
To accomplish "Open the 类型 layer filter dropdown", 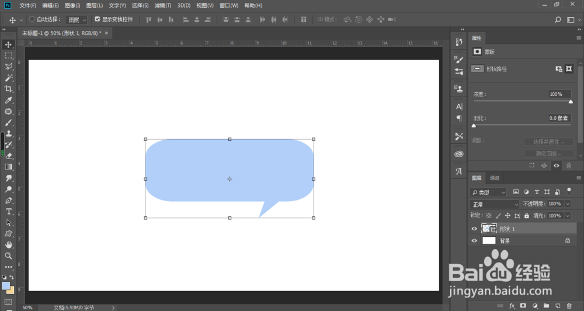I will [x=488, y=192].
